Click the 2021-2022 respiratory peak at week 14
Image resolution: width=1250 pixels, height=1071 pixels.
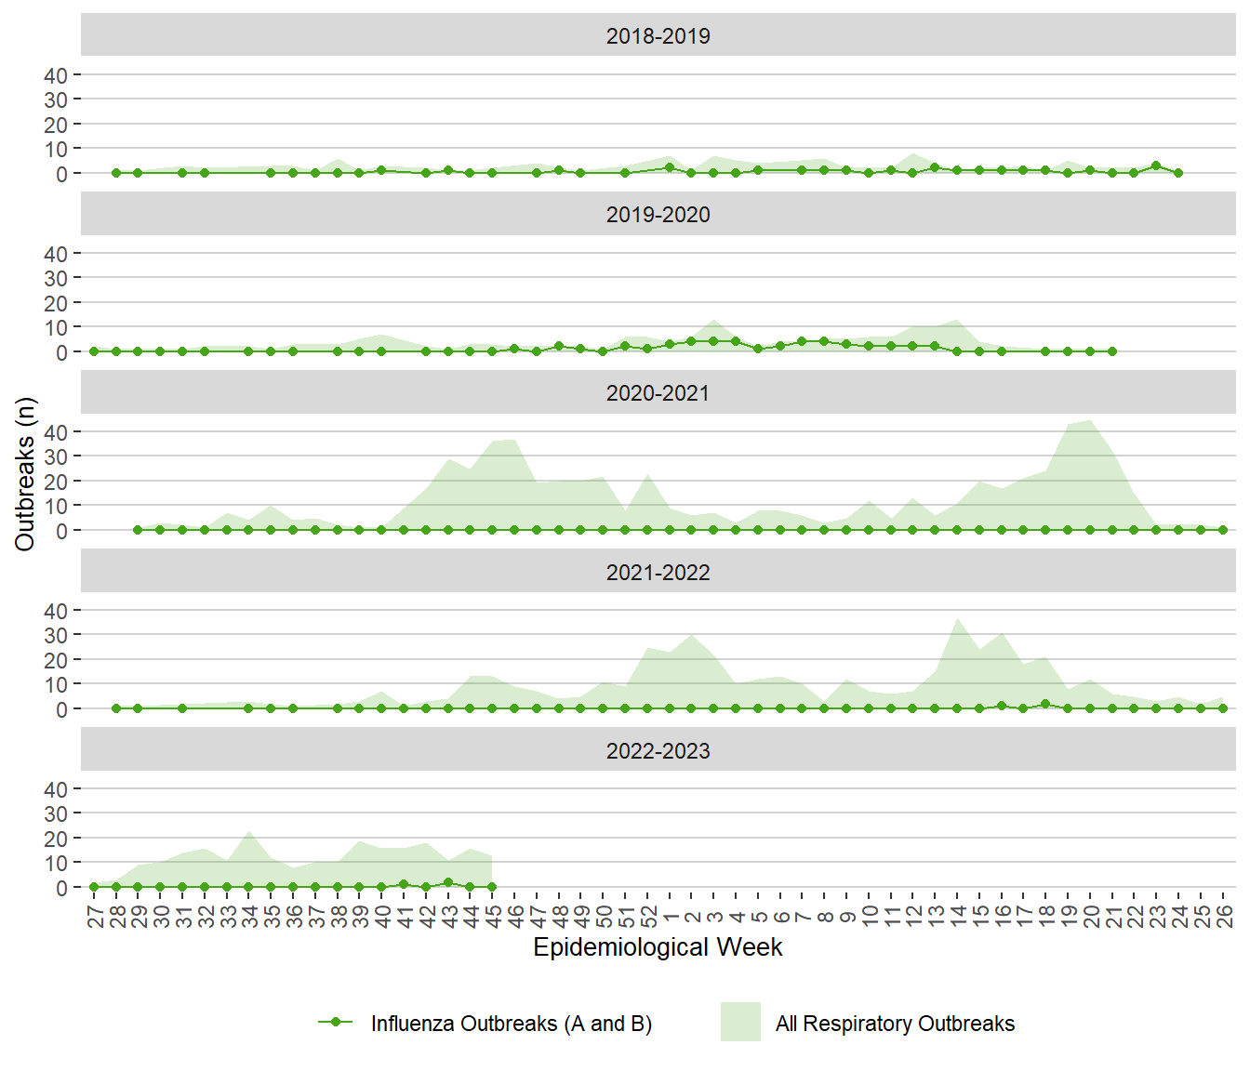[957, 619]
